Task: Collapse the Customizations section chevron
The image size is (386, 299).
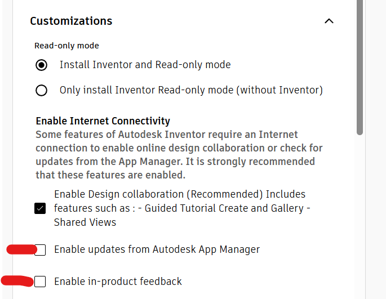Action: click(x=329, y=21)
